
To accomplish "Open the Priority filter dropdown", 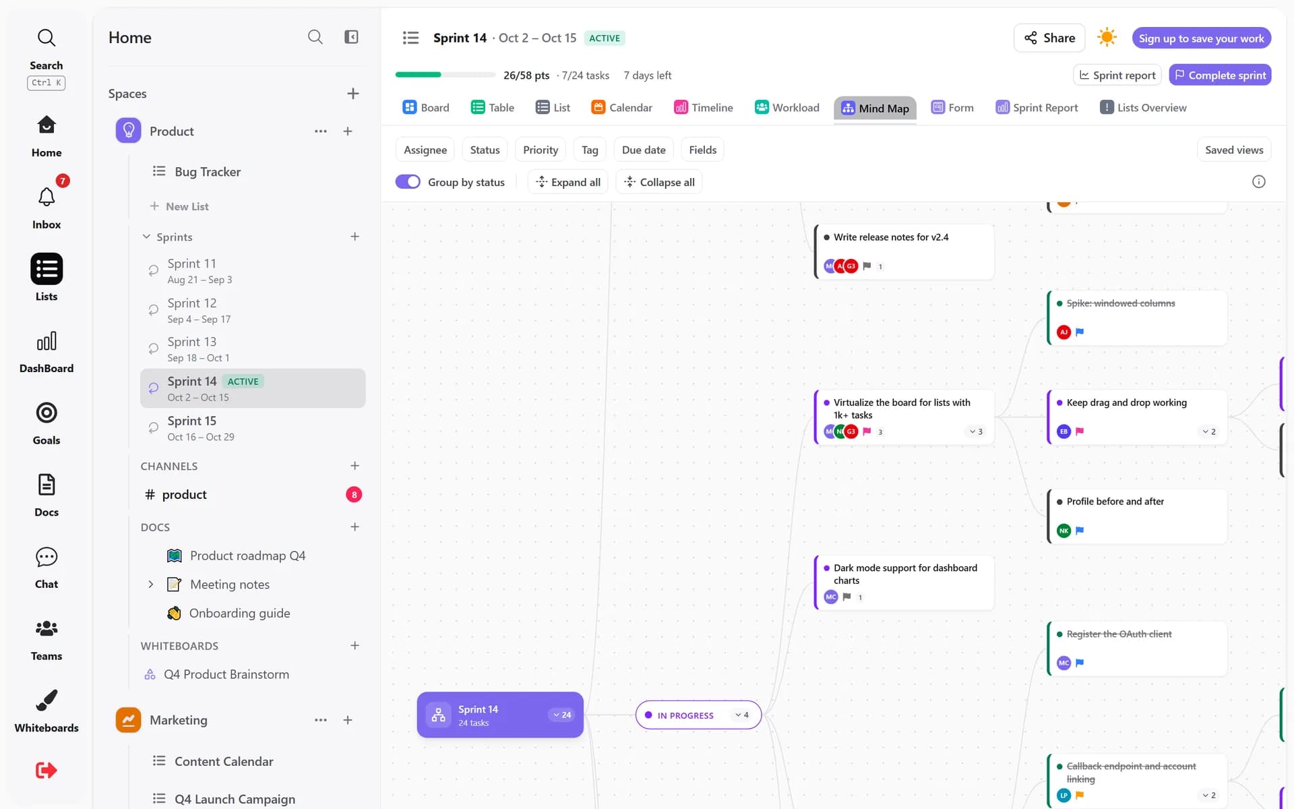I will pos(541,150).
